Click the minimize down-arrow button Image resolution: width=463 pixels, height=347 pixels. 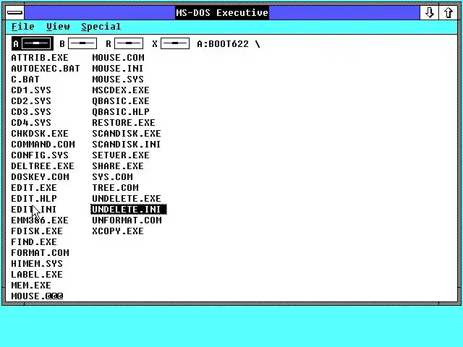pyautogui.click(x=429, y=13)
